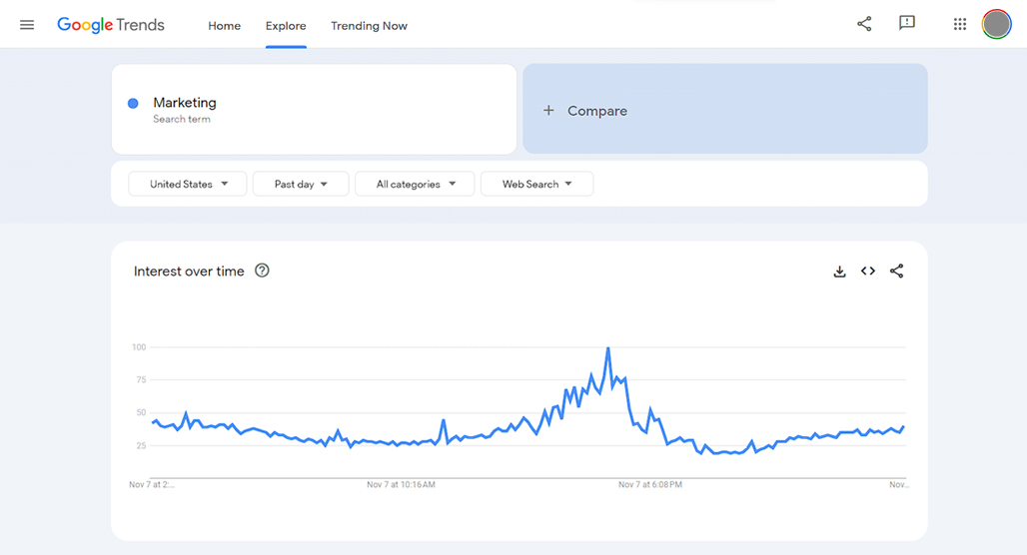The height and width of the screenshot is (555, 1027).
Task: Open the send feedback icon
Action: coord(907,24)
